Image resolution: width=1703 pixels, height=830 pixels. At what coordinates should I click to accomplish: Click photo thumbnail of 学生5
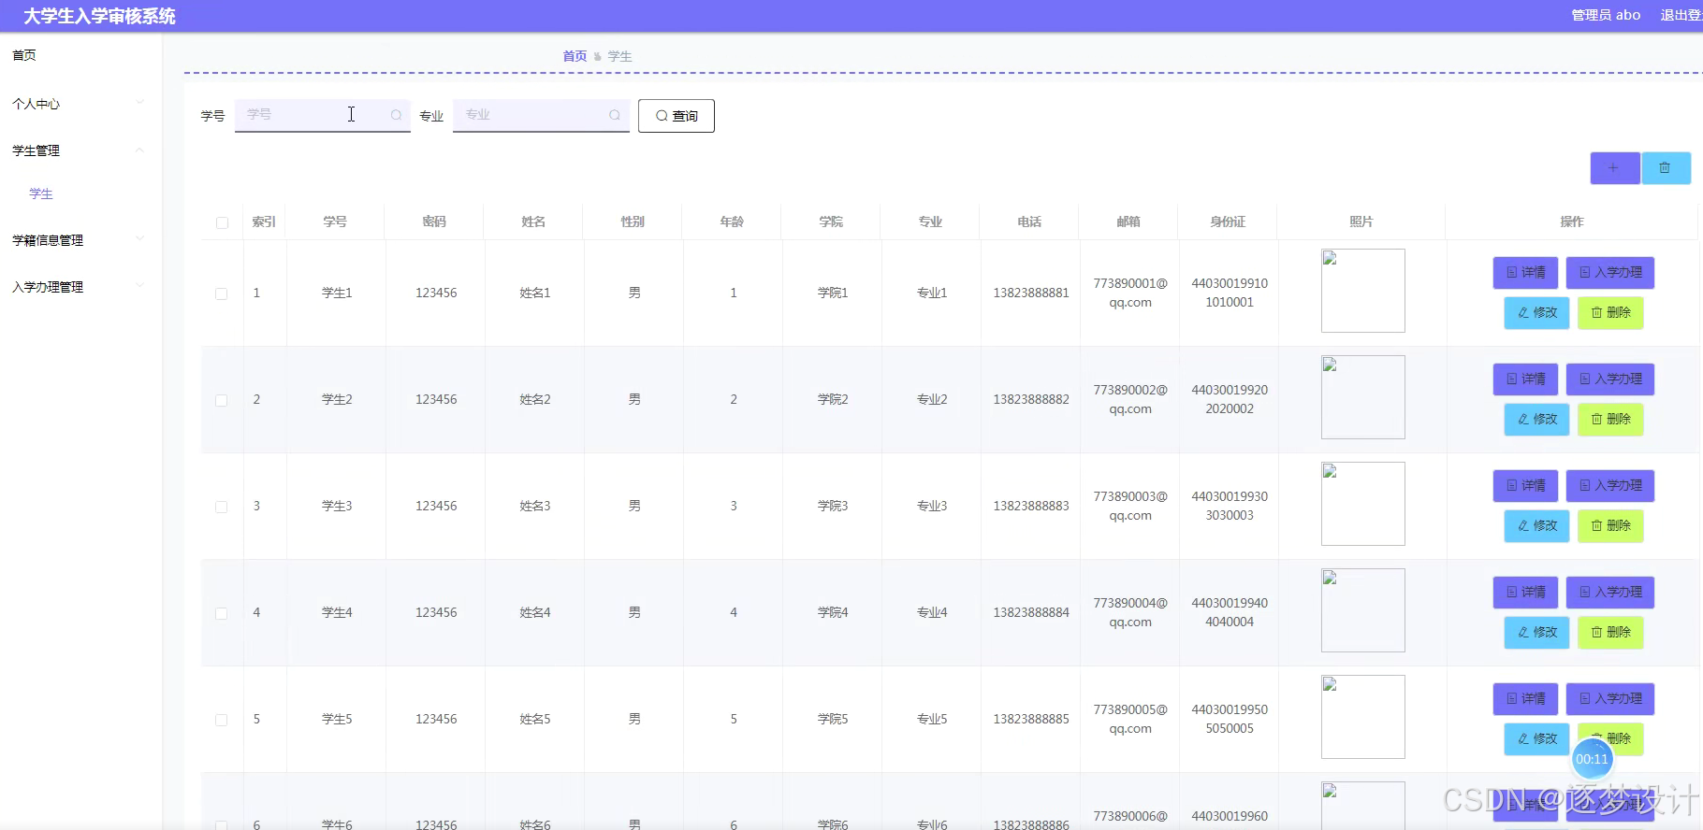(x=1362, y=717)
